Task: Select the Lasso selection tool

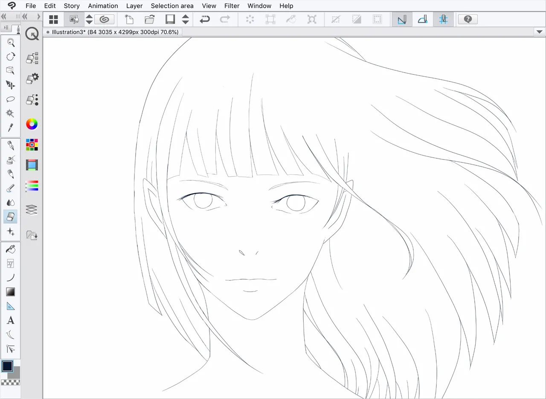Action: coord(11,99)
